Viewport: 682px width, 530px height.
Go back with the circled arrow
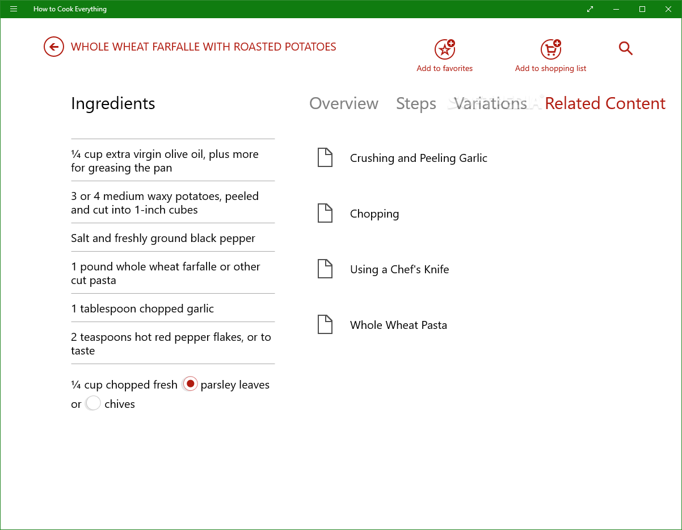[x=54, y=47]
